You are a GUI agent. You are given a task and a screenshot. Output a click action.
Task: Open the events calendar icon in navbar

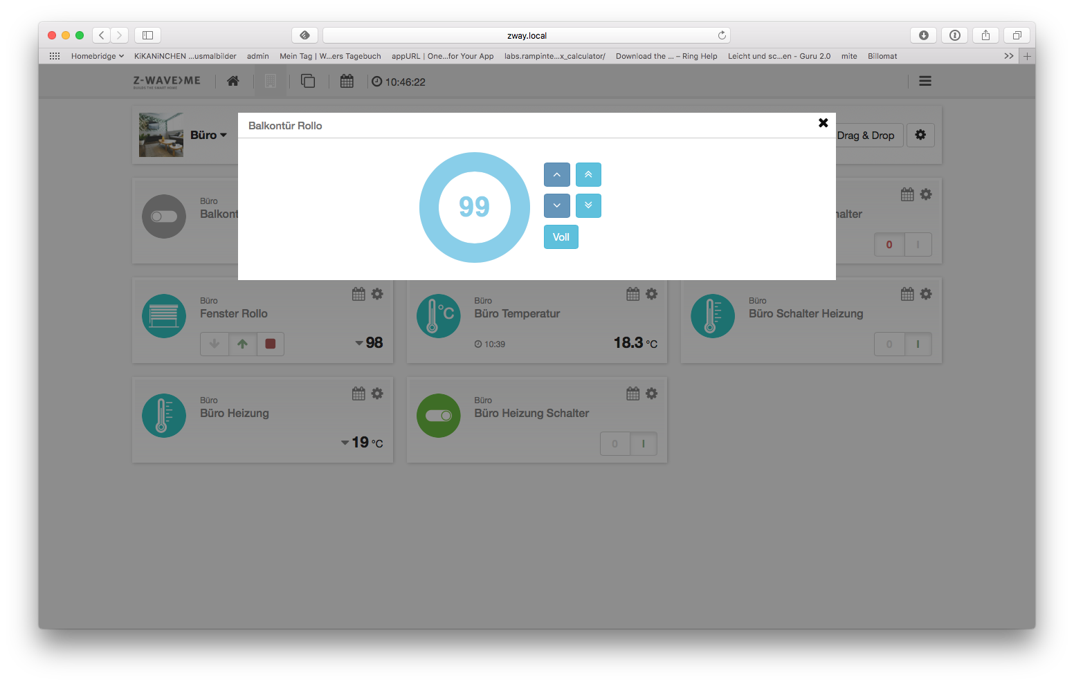[x=347, y=82]
